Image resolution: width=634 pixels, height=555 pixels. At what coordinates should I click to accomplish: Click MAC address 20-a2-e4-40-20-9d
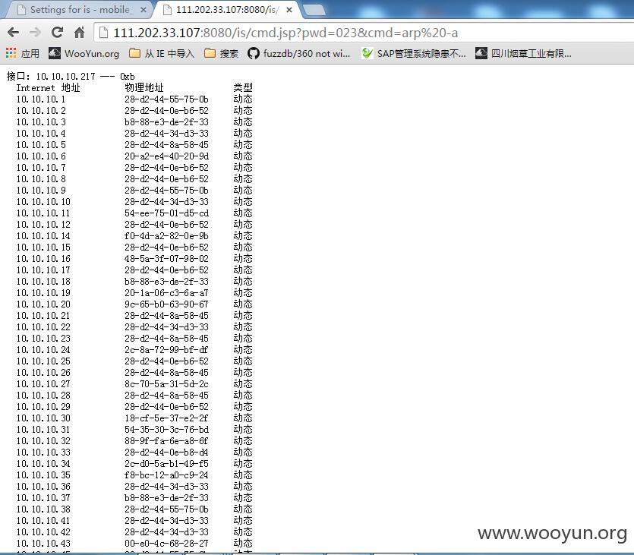pos(166,156)
